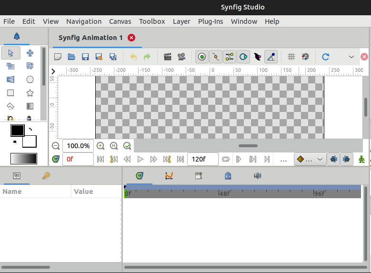Open the keyframe interpolation dropdown
This screenshot has width=371, height=273.
(x=310, y=159)
